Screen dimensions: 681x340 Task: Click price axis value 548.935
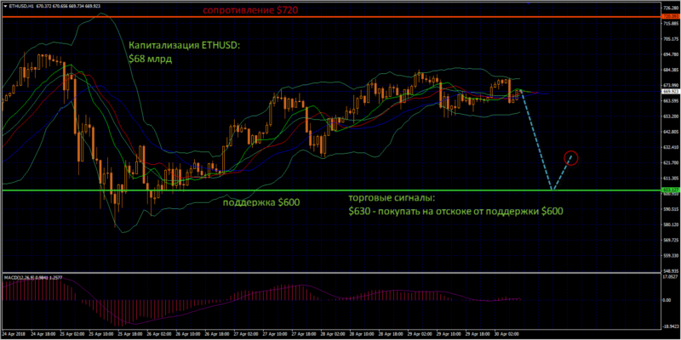pos(671,269)
